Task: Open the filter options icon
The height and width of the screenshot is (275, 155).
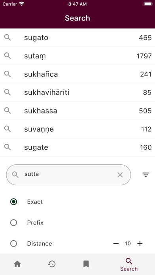Action: coord(146,175)
